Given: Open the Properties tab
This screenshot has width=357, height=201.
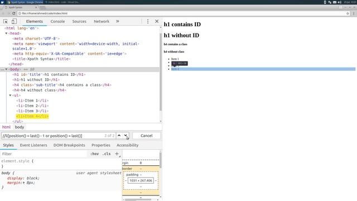Looking at the screenshot, I should point(101,145).
